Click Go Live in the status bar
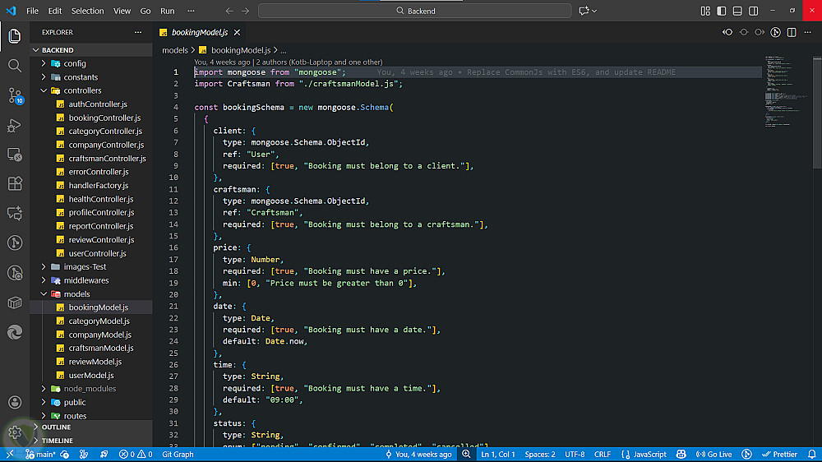Image resolution: width=822 pixels, height=462 pixels. [713, 454]
